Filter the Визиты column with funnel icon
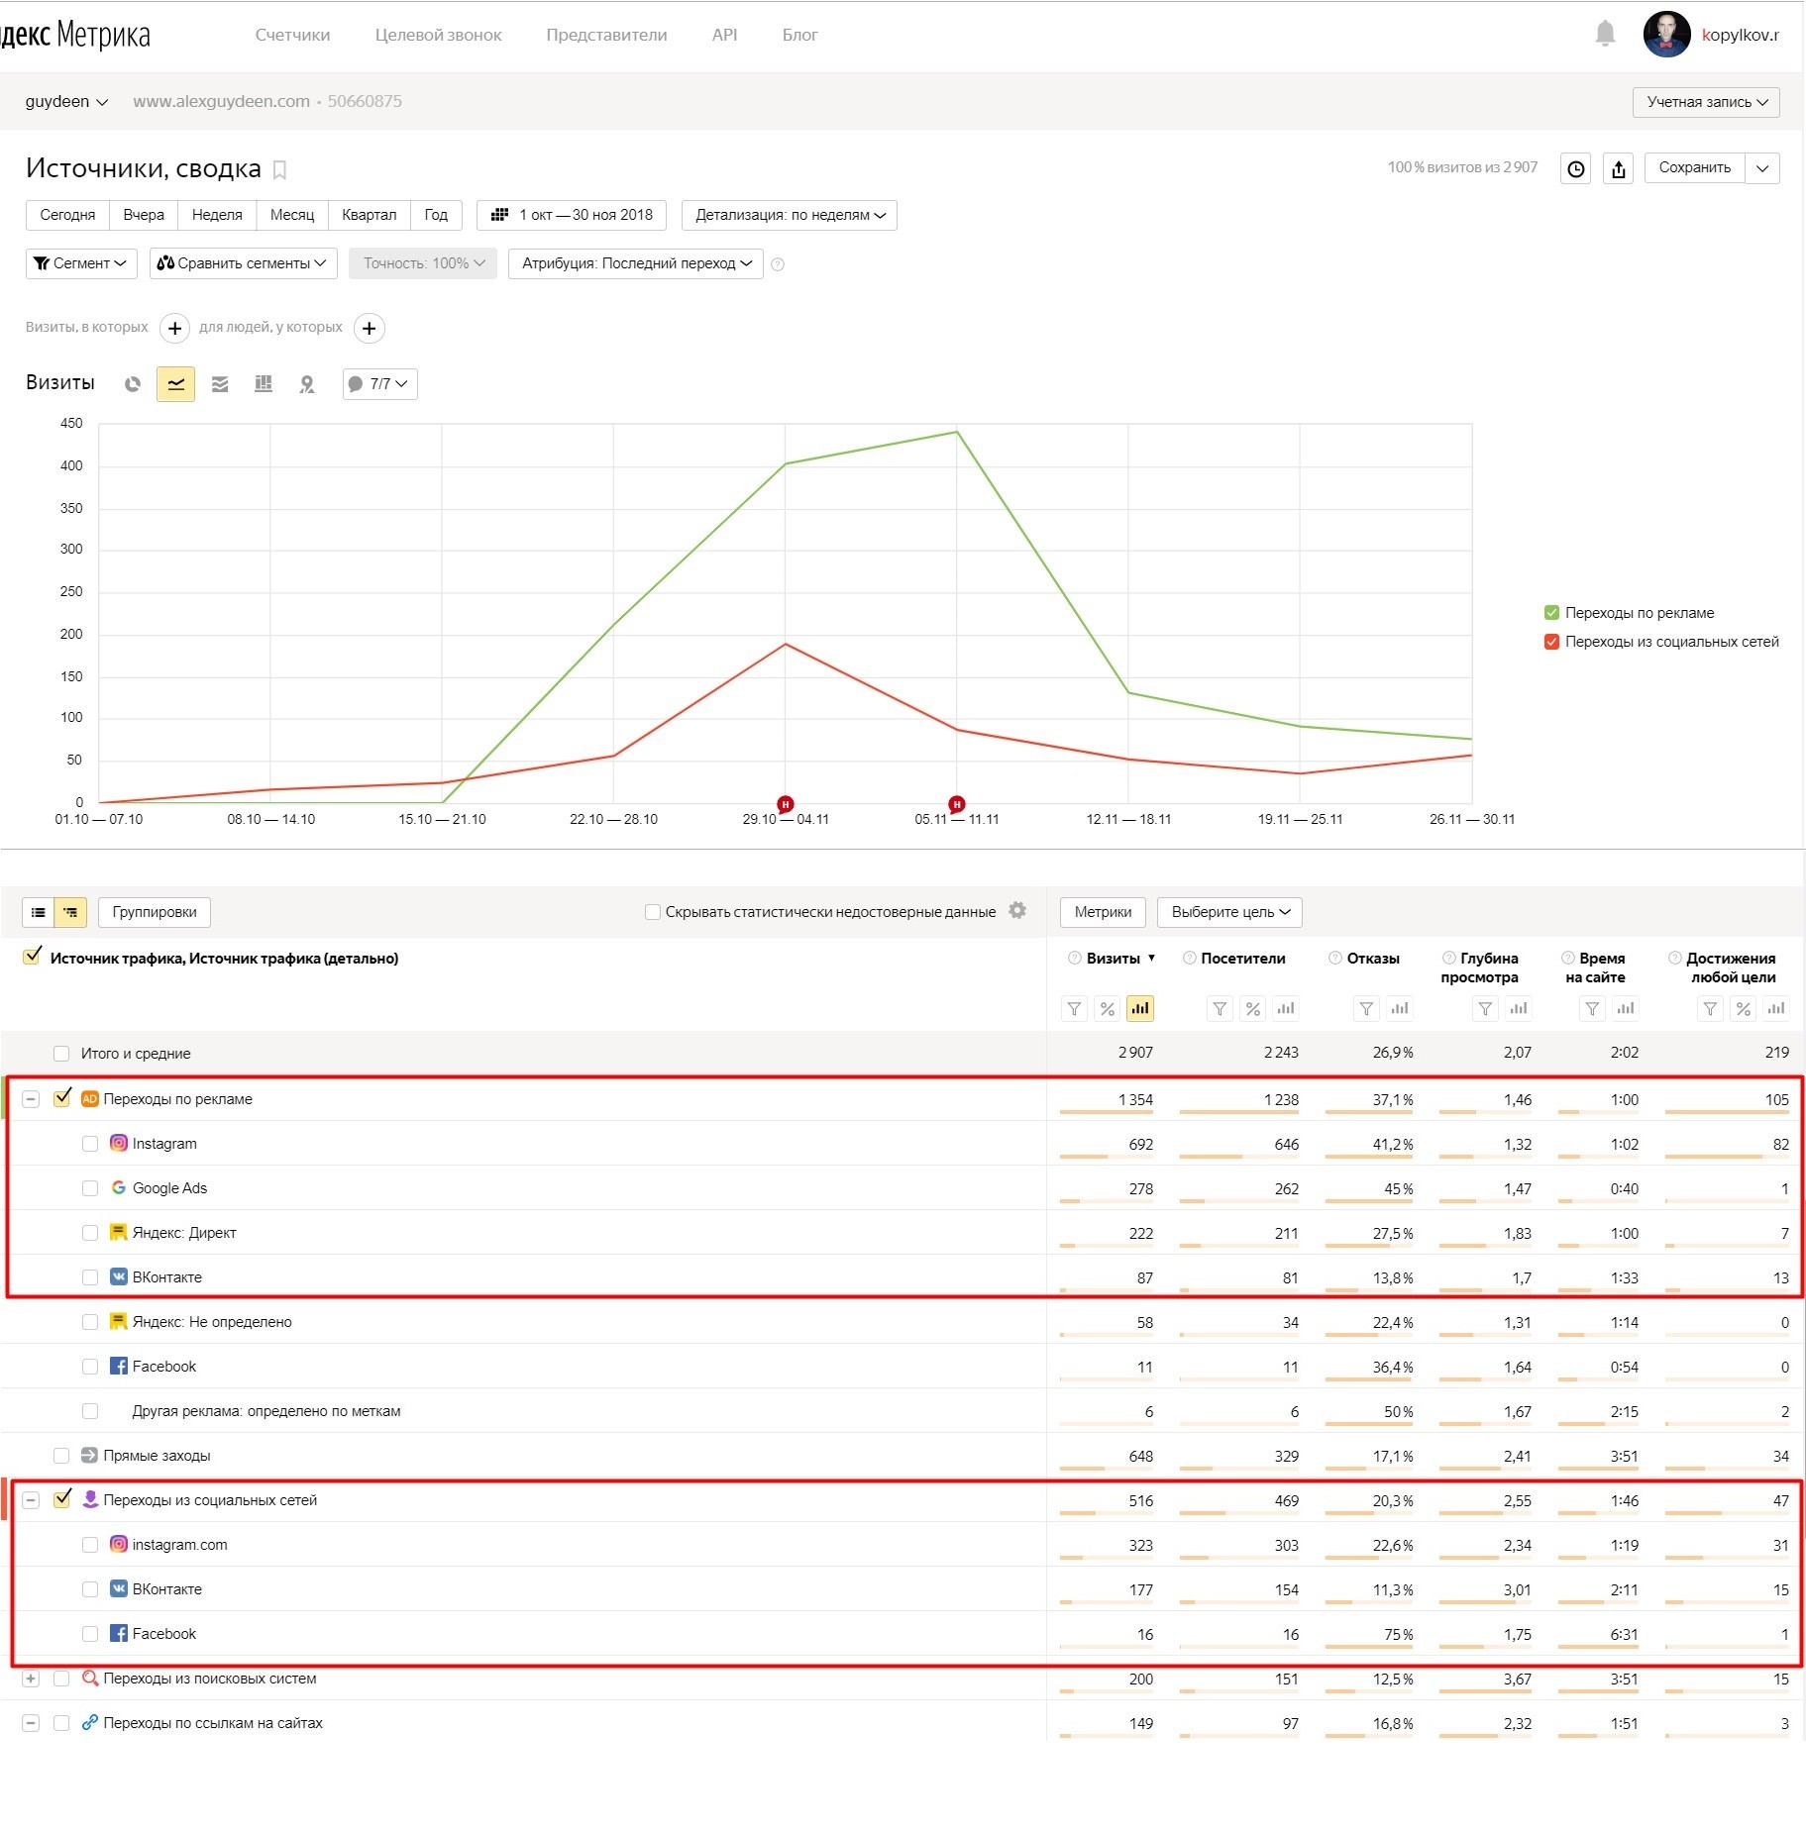Viewport: 1806px width, 1834px height. click(x=1074, y=1009)
